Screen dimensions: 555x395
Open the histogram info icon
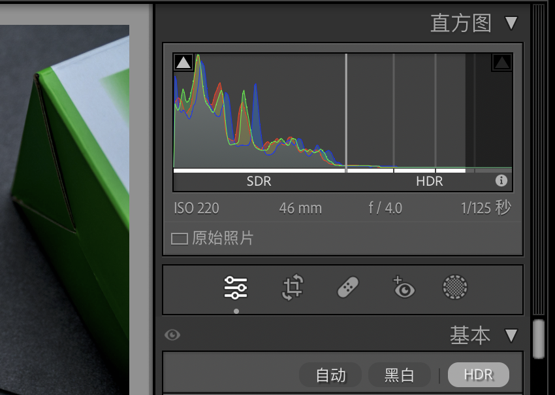click(501, 180)
